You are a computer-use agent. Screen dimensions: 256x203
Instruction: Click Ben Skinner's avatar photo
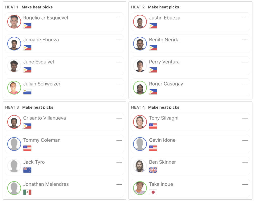tap(140, 166)
